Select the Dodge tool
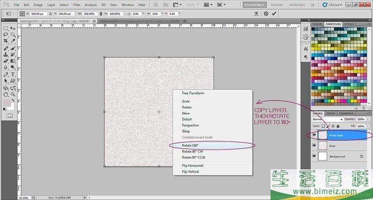 click(13, 67)
